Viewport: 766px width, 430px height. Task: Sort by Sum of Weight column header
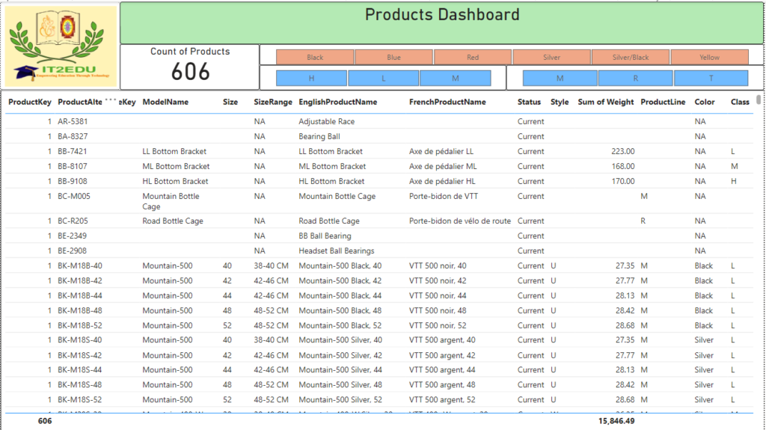click(605, 102)
